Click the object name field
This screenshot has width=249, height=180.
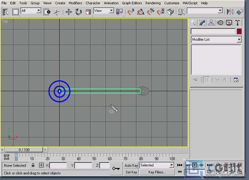(x=213, y=31)
